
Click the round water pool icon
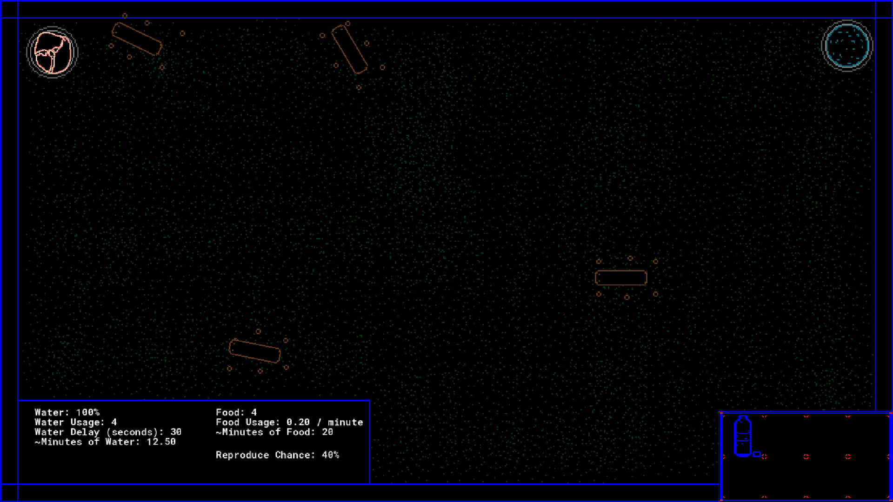click(847, 46)
